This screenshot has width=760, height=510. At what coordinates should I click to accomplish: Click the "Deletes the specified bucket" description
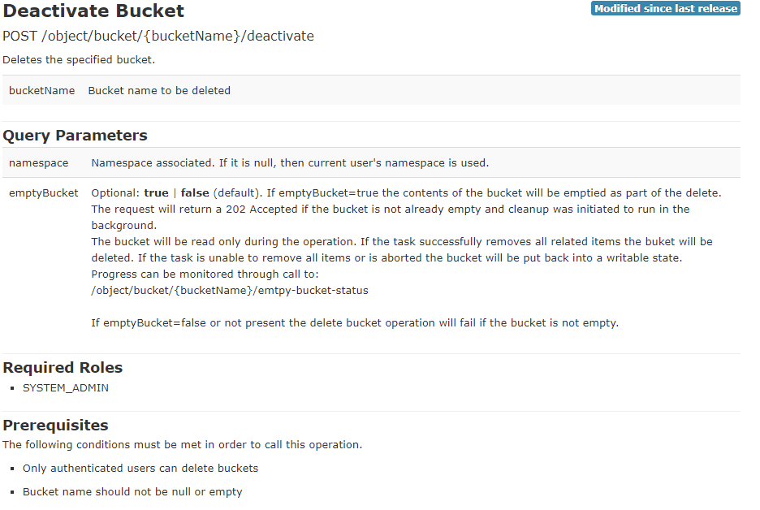tap(79, 60)
